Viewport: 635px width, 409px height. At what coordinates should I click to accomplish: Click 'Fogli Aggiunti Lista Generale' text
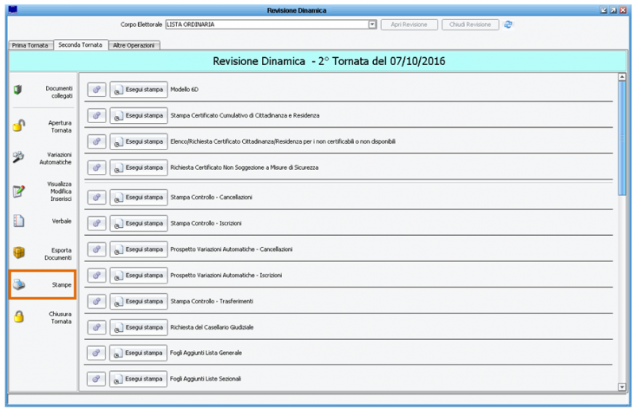tap(206, 353)
